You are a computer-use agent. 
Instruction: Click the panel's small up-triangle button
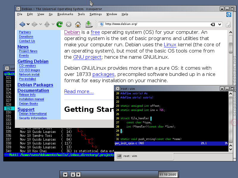73,175
